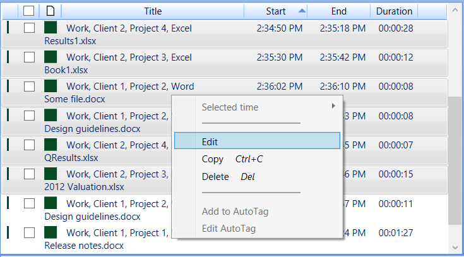Click the green icon on the QResults.xlsx row
The width and height of the screenshot is (464, 257).
coord(51,145)
